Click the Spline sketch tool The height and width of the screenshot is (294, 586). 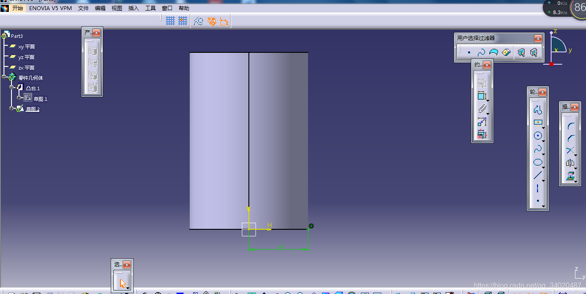coord(537,149)
